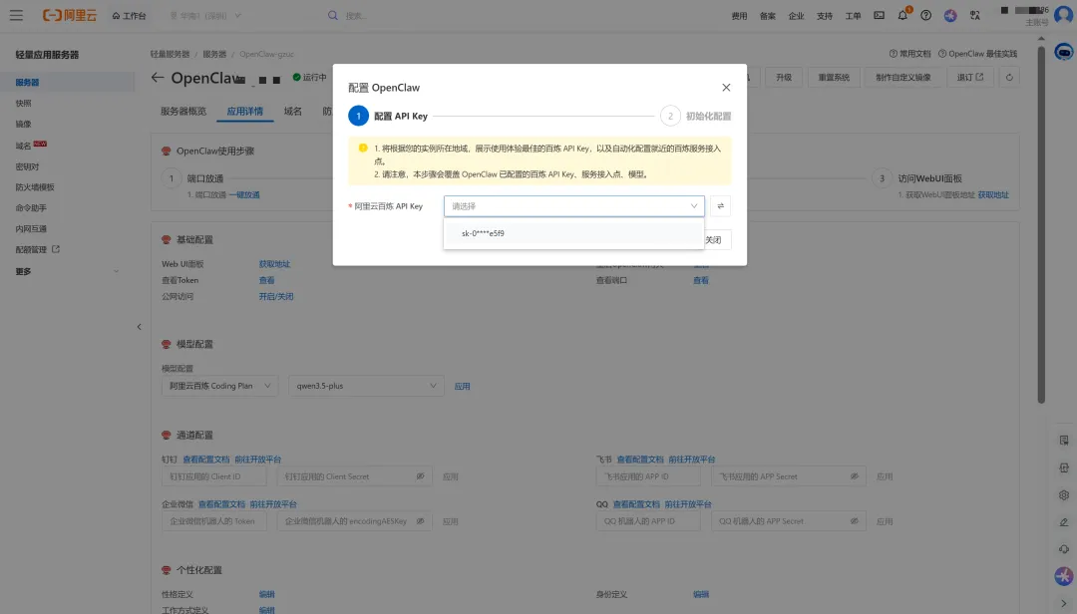
Task: Open the qwen3.5-plus model dropdown
Action: 366,386
